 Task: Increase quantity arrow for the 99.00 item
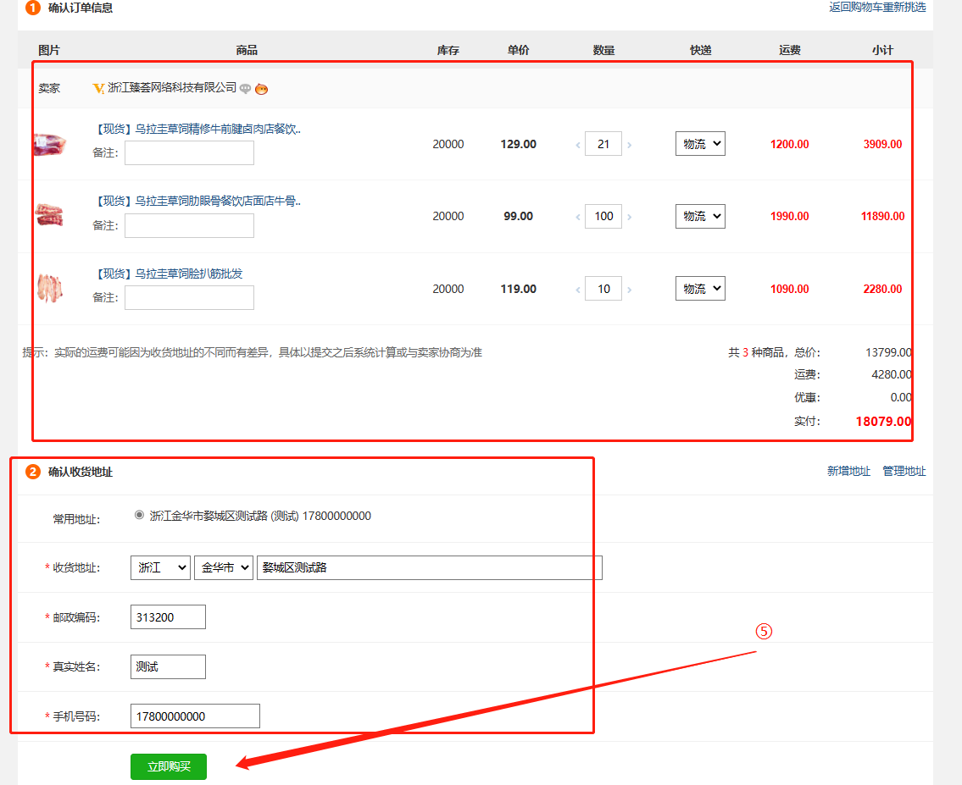pyautogui.click(x=629, y=217)
